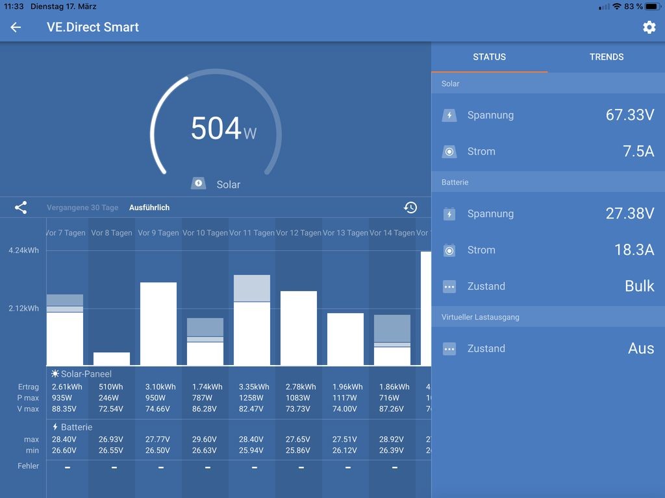Screen dimensions: 665x498
Task: Tap the lightning icon beside Batterie history
Action: coord(55,427)
